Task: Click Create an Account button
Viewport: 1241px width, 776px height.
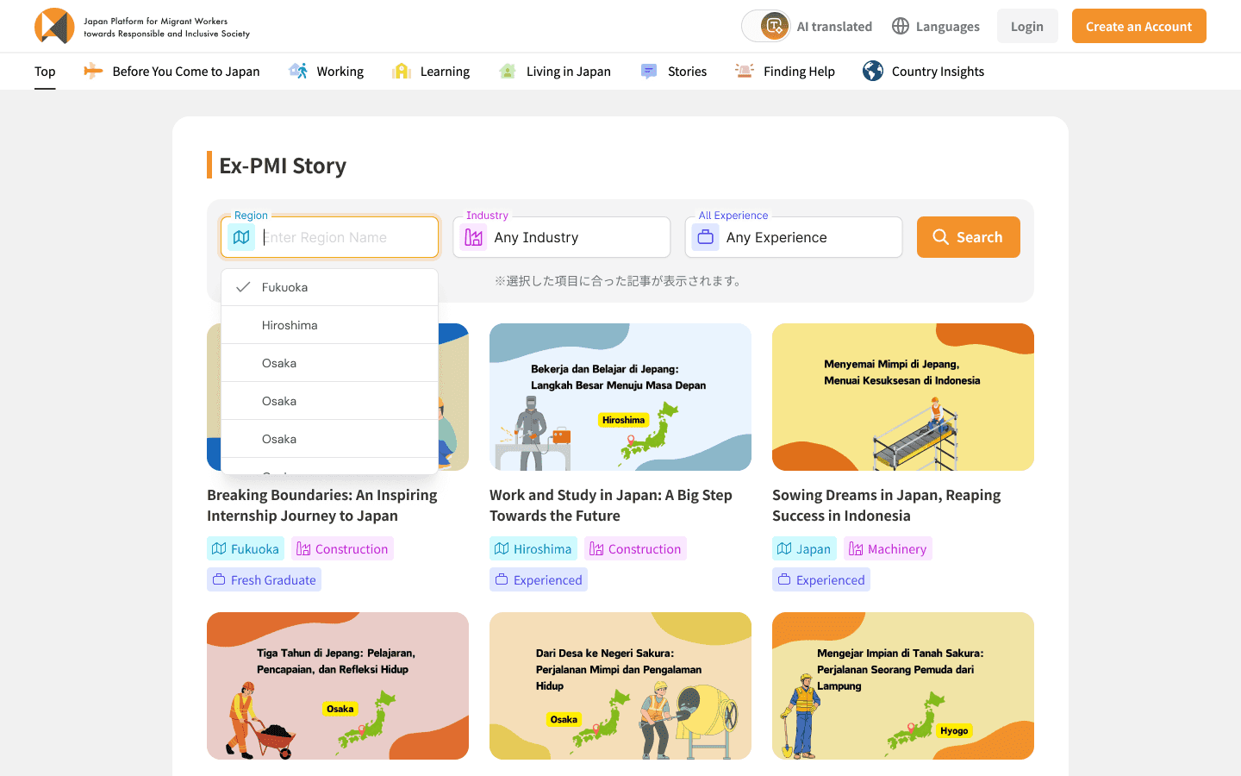Action: pos(1138,26)
